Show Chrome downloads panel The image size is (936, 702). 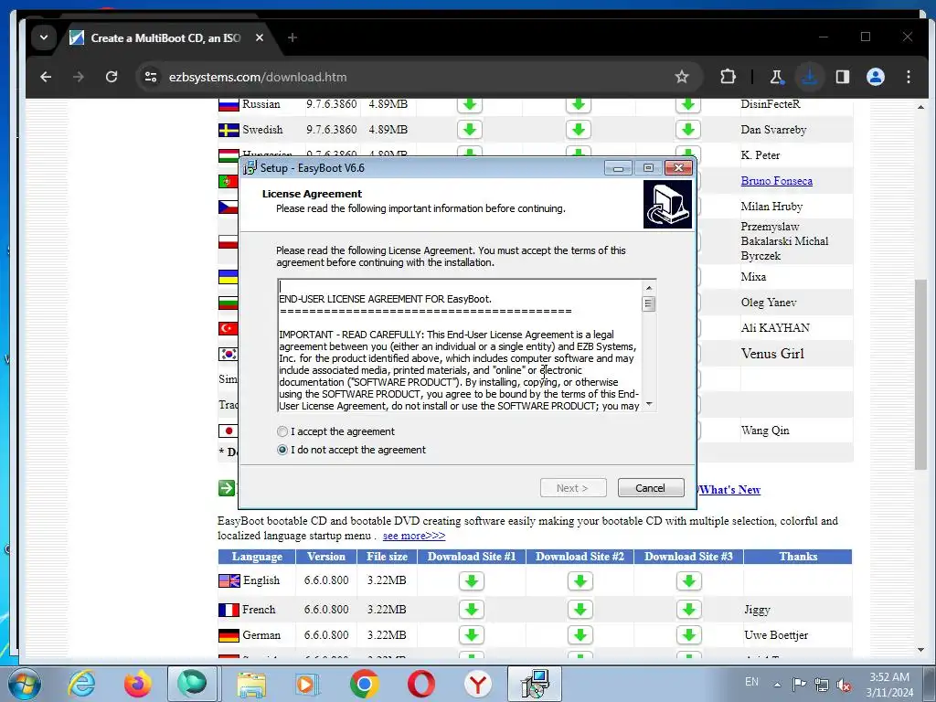click(810, 77)
